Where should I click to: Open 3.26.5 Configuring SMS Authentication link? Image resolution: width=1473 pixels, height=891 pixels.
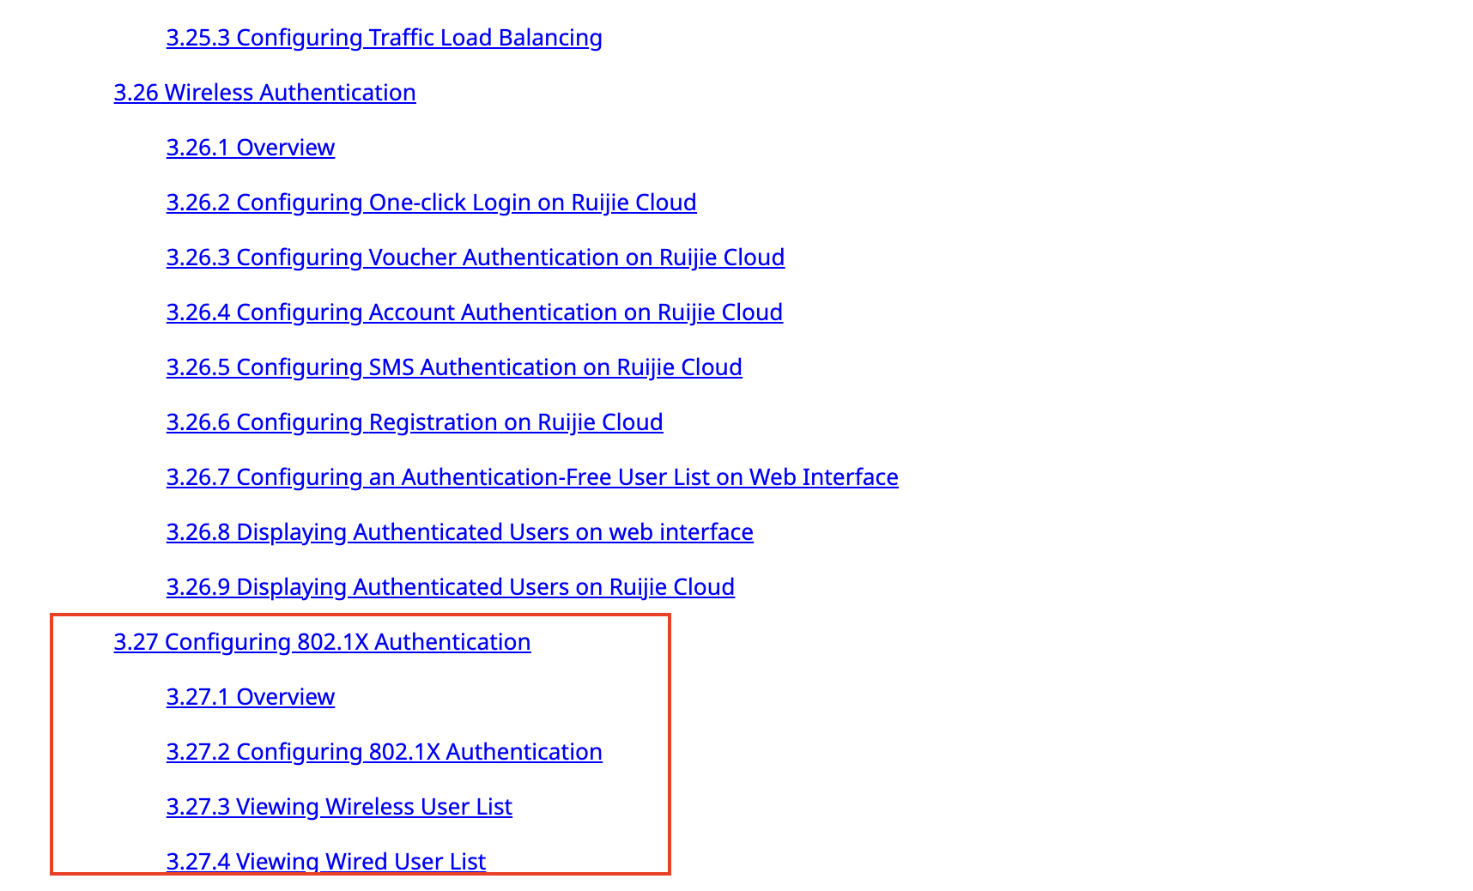pyautogui.click(x=454, y=367)
